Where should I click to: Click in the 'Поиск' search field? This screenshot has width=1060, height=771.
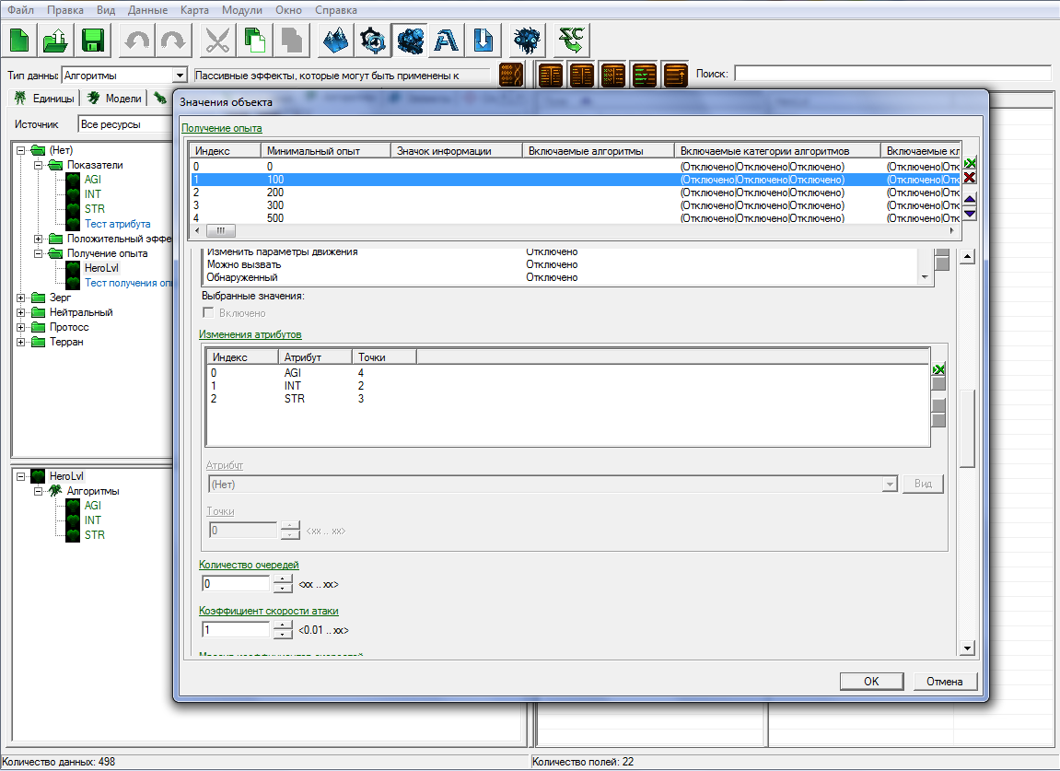click(891, 74)
